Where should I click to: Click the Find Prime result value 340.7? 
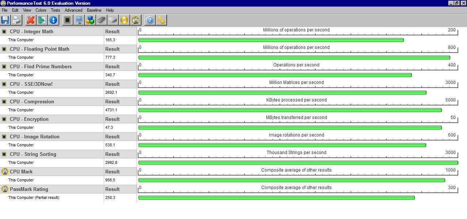pos(110,75)
